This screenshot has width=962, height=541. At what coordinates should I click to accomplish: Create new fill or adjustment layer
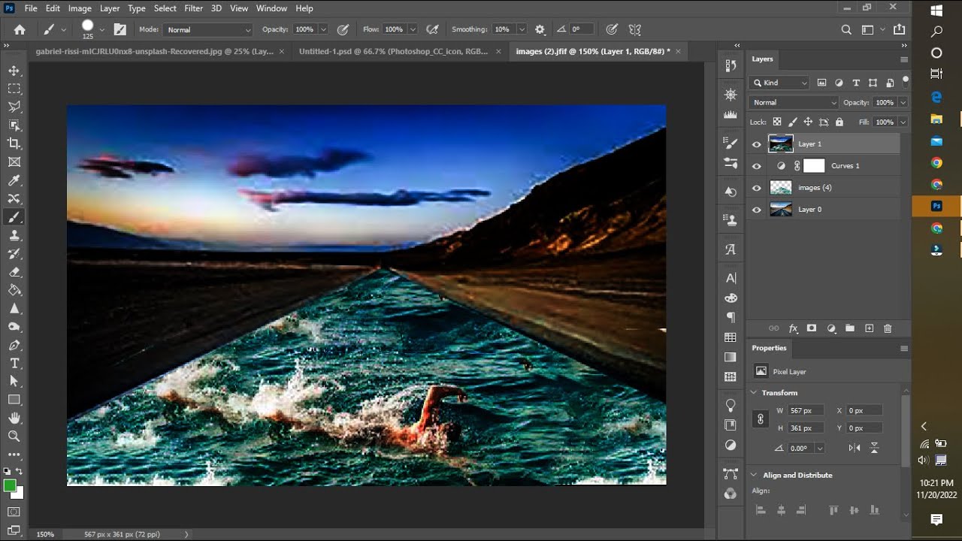point(831,328)
